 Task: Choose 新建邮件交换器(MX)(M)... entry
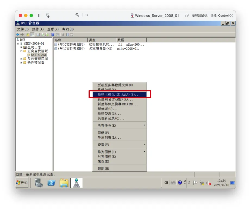pos(120,104)
